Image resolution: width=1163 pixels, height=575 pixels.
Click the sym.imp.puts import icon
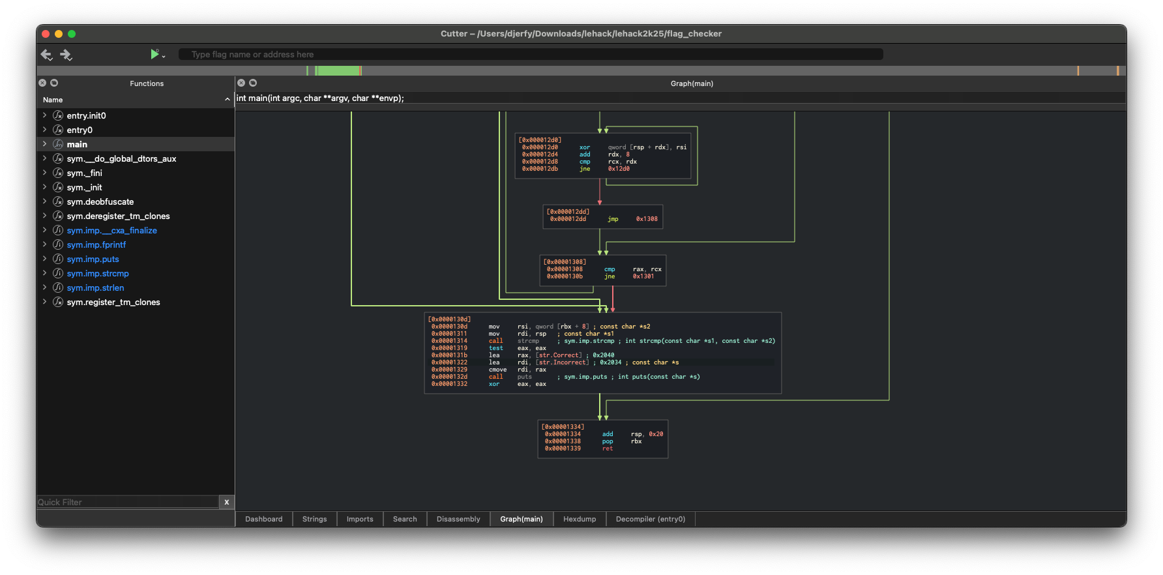tap(58, 259)
